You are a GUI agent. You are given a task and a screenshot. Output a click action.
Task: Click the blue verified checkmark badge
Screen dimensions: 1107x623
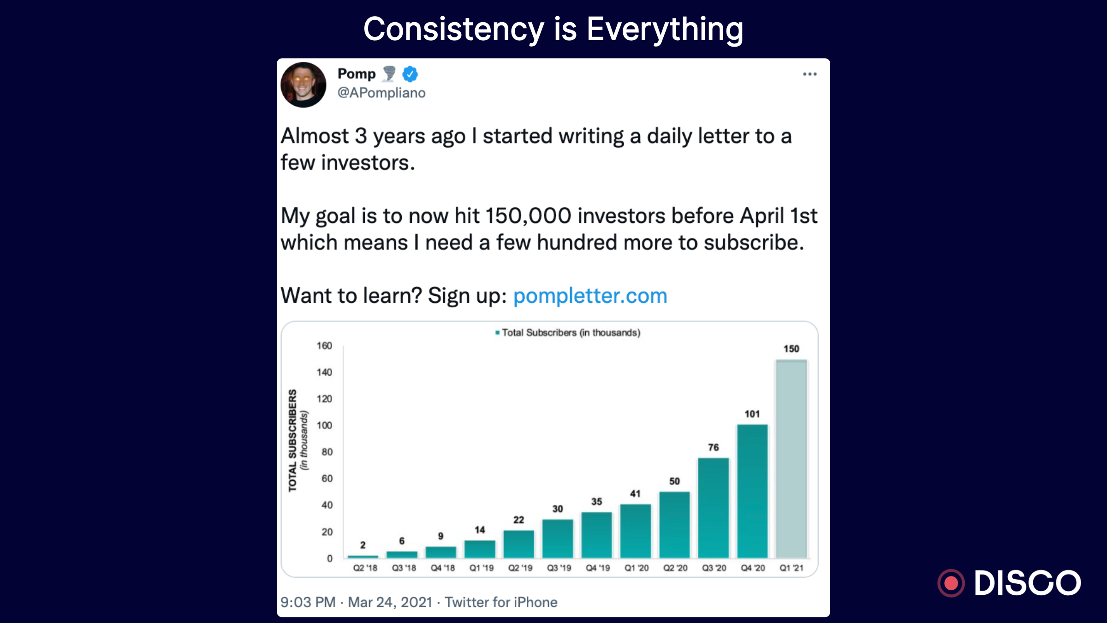[x=410, y=74]
